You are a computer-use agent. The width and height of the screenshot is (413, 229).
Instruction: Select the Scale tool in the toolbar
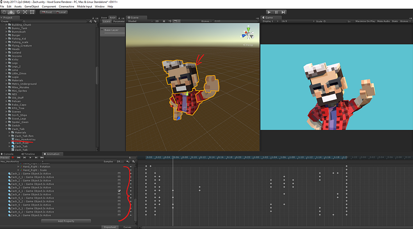coord(25,12)
